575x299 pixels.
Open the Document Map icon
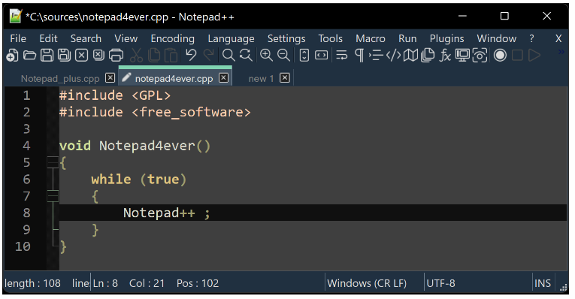pyautogui.click(x=410, y=56)
